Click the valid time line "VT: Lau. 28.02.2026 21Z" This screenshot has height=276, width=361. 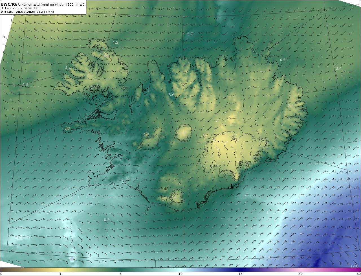[x=22, y=12]
